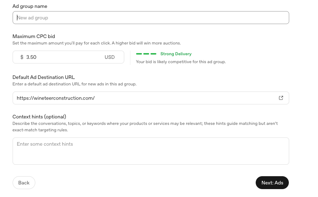Image resolution: width=318 pixels, height=197 pixels.
Task: Click into the Context hints text area
Action: 151,151
